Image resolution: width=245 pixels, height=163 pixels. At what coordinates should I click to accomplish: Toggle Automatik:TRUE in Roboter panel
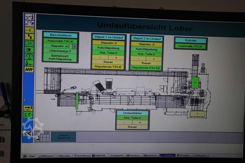click(190, 46)
